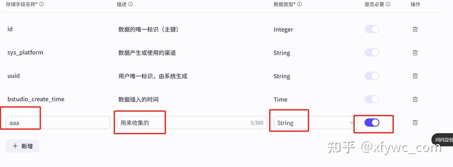Click the 操作 column header
Viewport: 453px width, 167px height.
click(x=415, y=5)
